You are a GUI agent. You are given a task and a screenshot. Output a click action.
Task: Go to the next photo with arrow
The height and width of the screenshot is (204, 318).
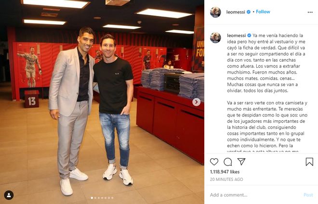196,102
